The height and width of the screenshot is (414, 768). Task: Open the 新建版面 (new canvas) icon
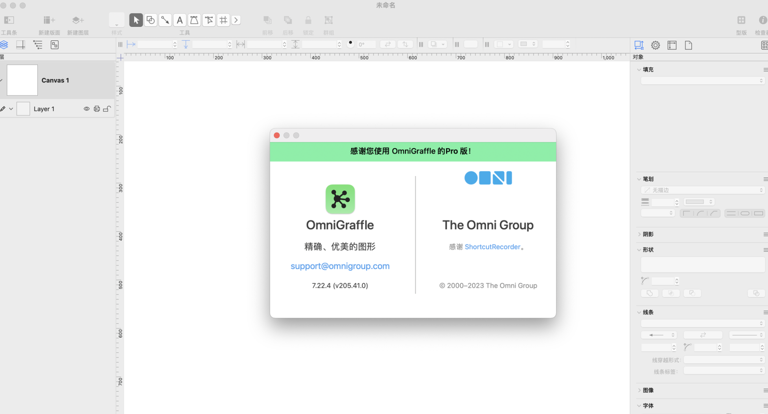pyautogui.click(x=49, y=20)
